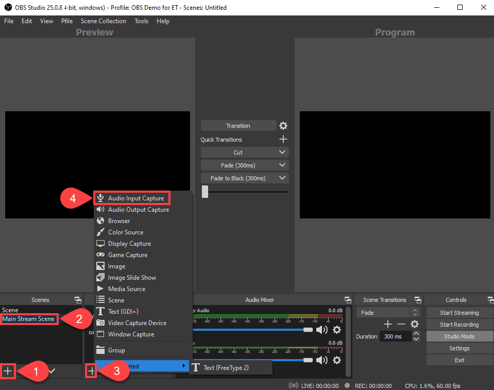Image resolution: width=494 pixels, height=390 pixels.
Task: Click the Duration 300 ms field
Action: pos(395,336)
